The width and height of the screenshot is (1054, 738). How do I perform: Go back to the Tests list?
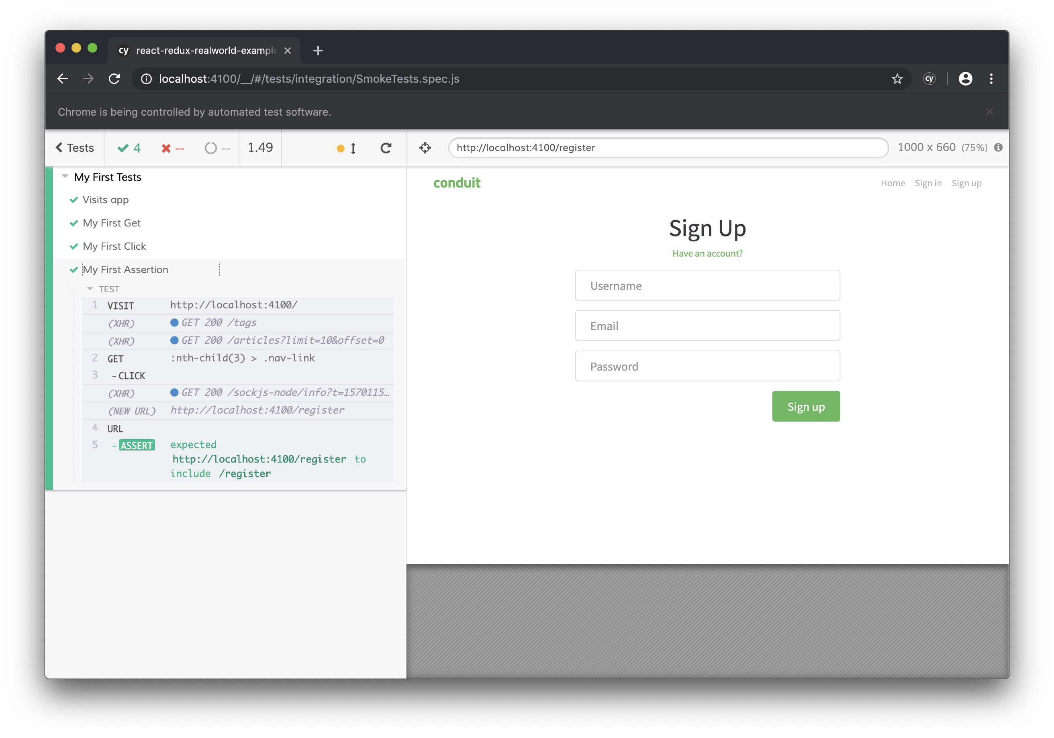pos(75,148)
